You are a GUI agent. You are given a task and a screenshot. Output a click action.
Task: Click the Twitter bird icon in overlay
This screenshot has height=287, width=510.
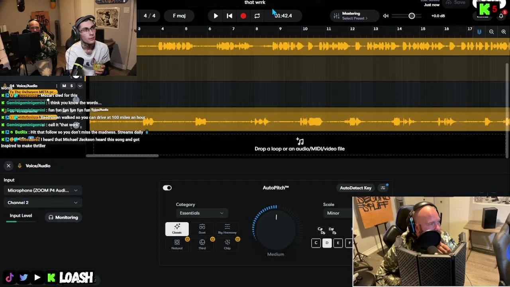click(x=24, y=277)
